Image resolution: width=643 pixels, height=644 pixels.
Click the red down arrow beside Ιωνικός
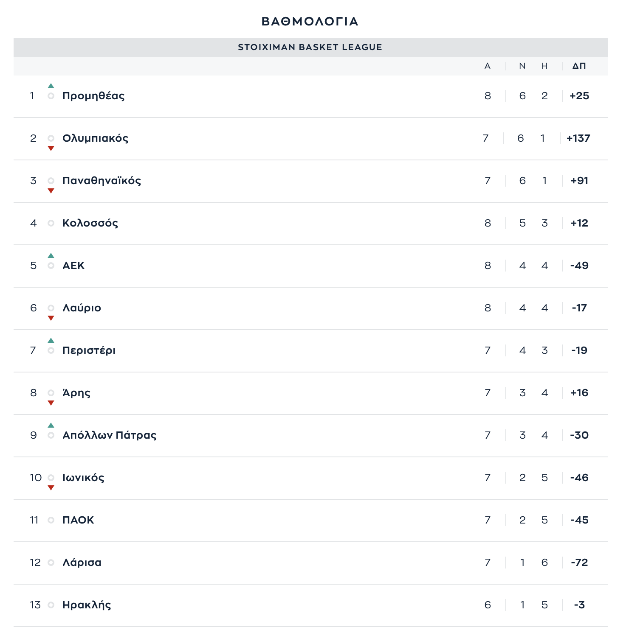point(51,487)
